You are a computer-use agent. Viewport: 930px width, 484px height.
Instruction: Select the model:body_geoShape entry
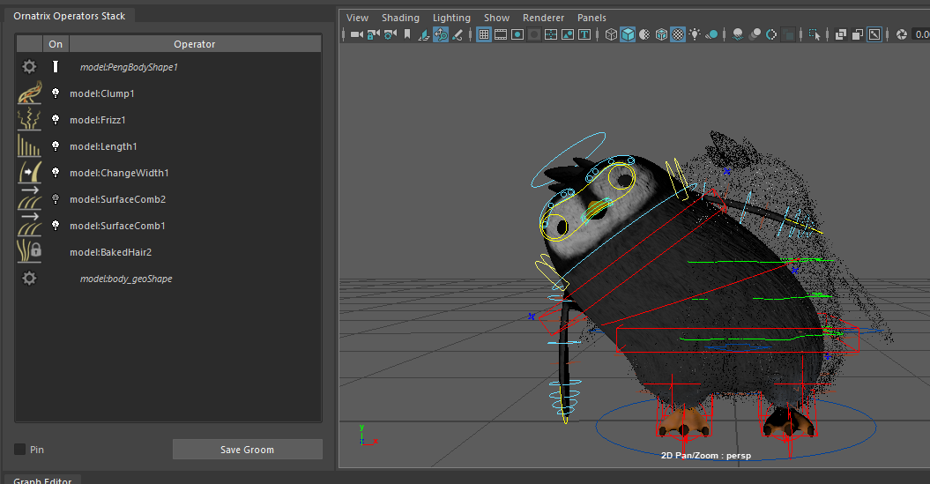tap(126, 279)
